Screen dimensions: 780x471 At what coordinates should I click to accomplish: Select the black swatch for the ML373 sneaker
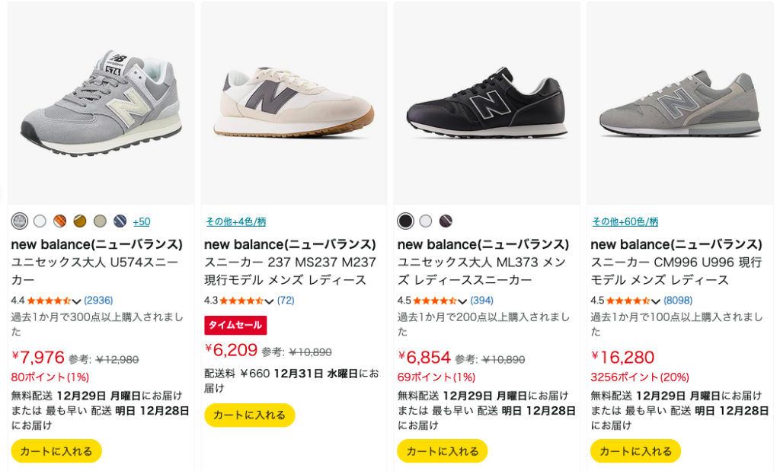[406, 221]
